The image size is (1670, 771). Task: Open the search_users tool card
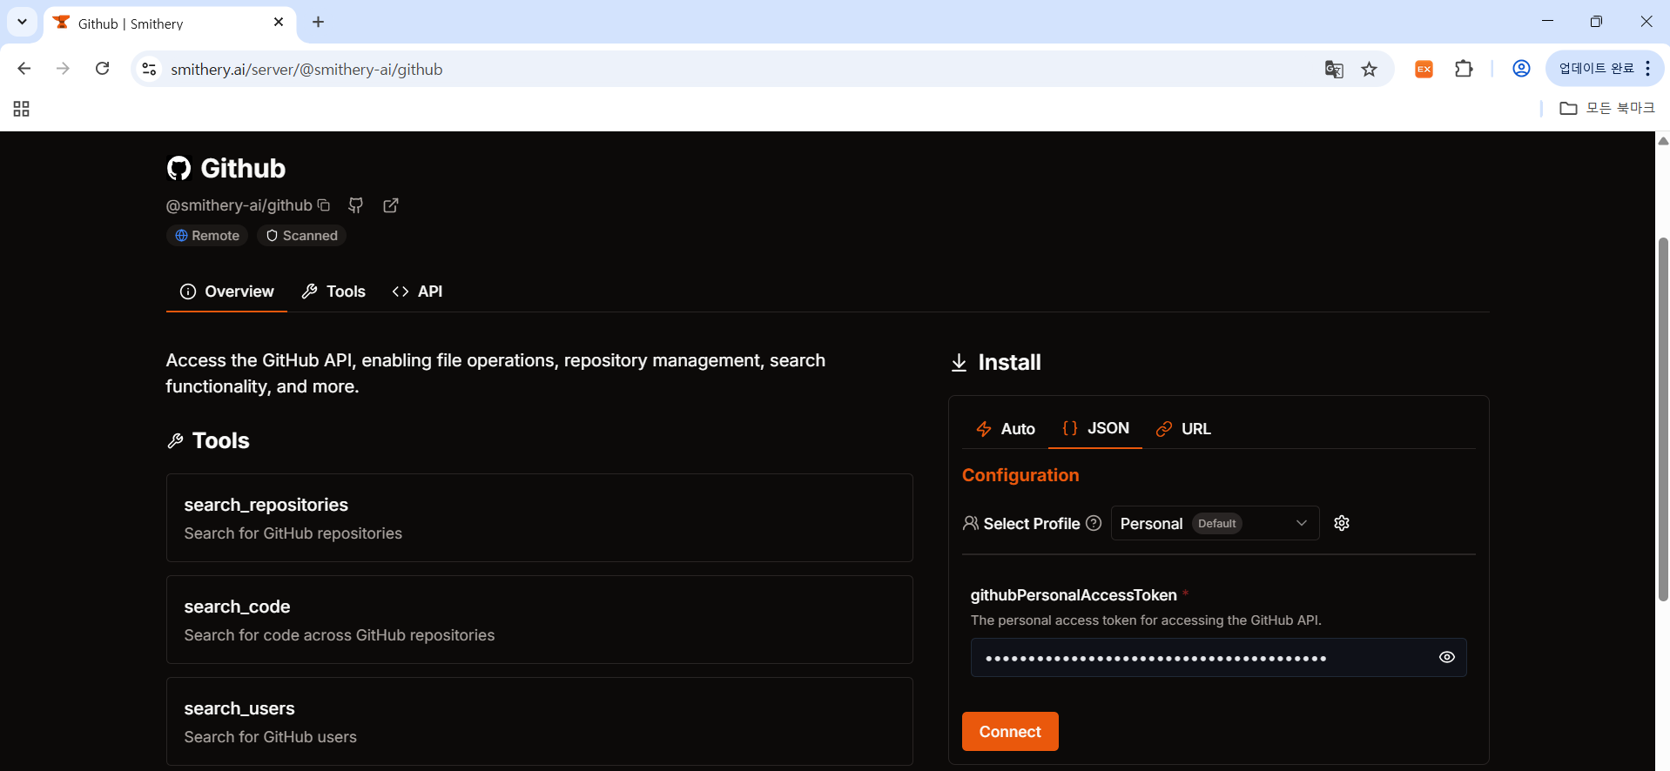(x=539, y=721)
